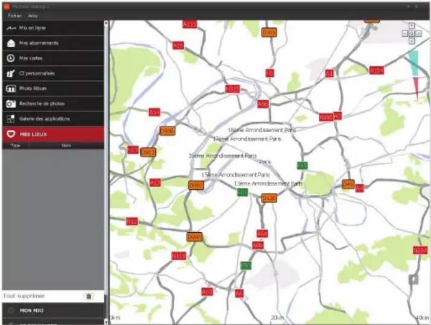Screen dimensions: 431x325
Task: Click the 16ème Arrondissement Paris map label
Action: pyautogui.click(x=222, y=156)
